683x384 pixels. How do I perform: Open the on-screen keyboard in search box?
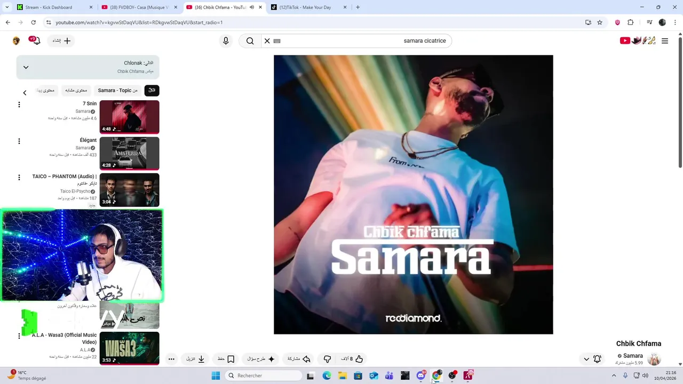(x=276, y=41)
